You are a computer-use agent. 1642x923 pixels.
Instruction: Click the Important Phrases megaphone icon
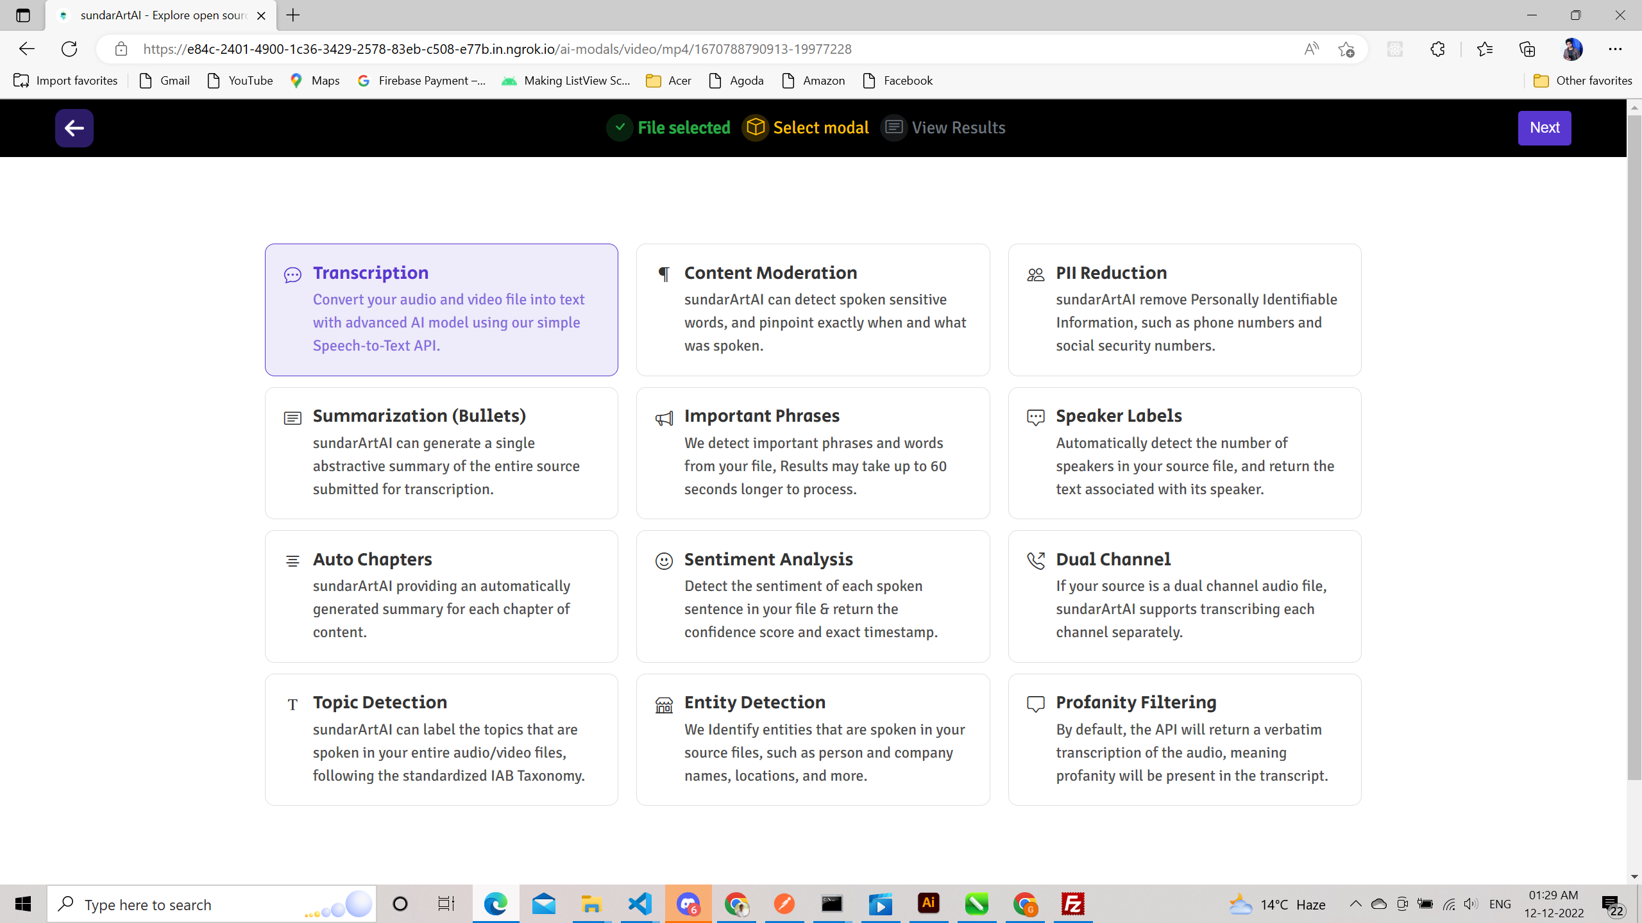[x=664, y=419]
